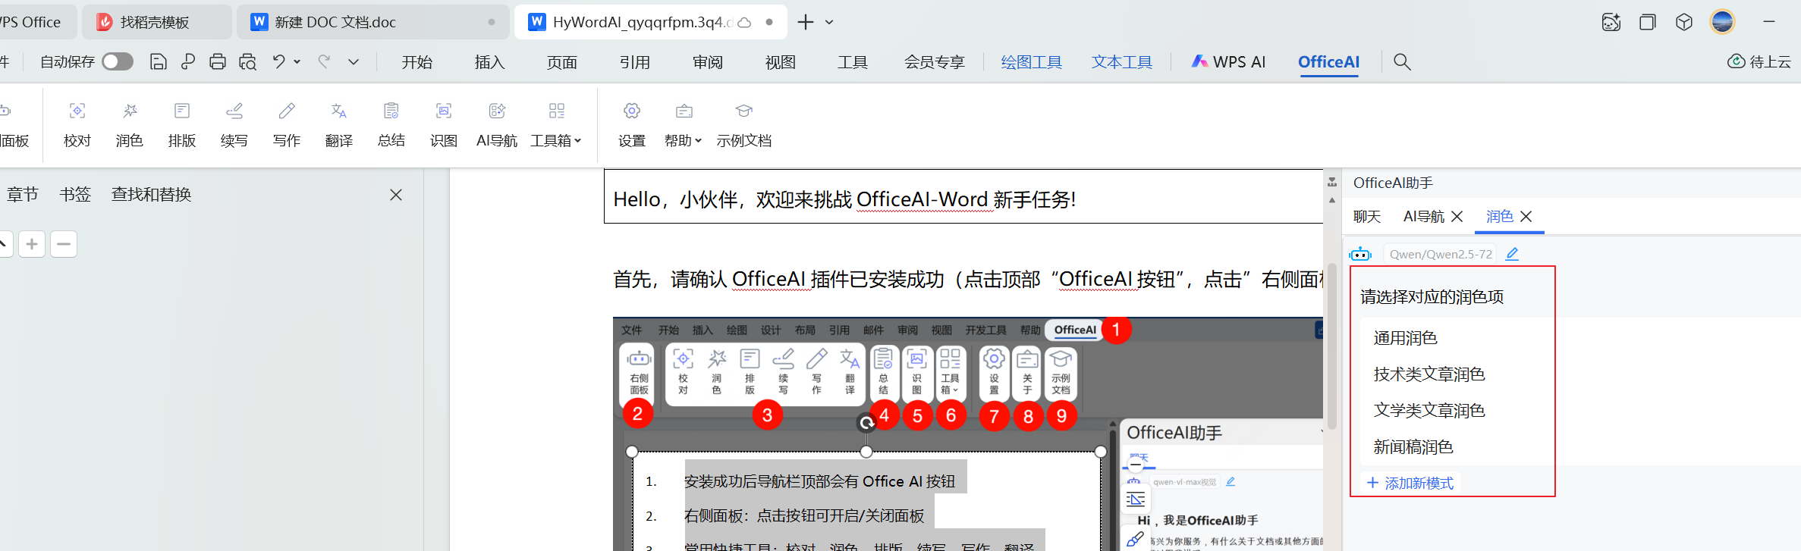This screenshot has width=1801, height=551.
Task: Open the 会员专享 tab
Action: pos(935,62)
